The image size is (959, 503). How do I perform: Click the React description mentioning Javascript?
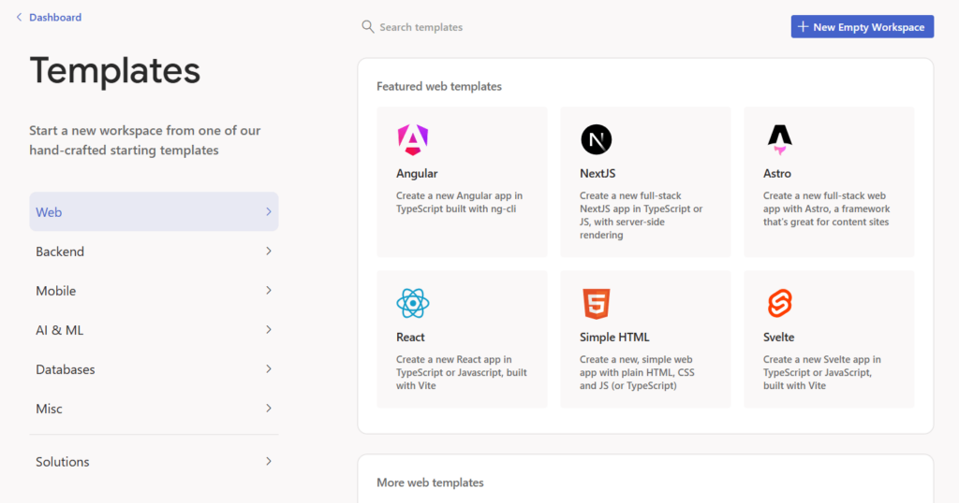pos(461,372)
